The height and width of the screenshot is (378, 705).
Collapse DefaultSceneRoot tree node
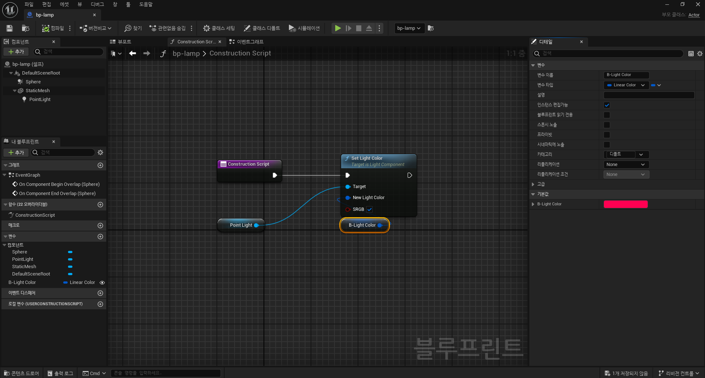pyautogui.click(x=11, y=73)
